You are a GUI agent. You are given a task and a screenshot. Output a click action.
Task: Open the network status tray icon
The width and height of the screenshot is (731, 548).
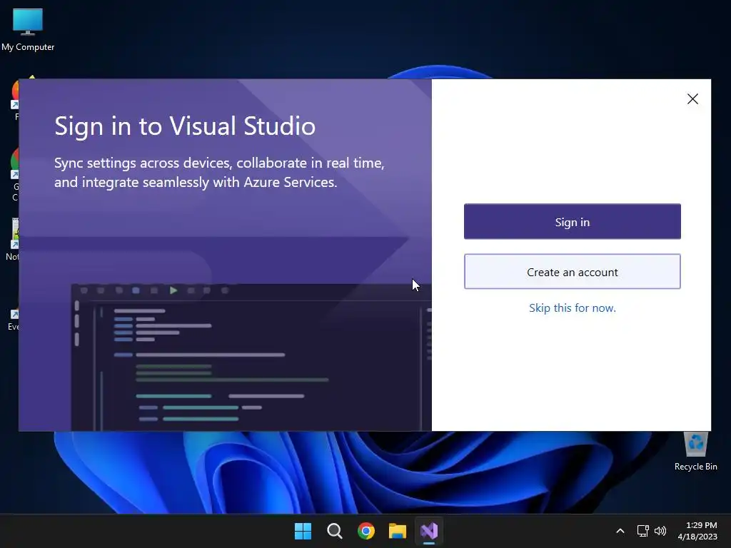point(643,531)
